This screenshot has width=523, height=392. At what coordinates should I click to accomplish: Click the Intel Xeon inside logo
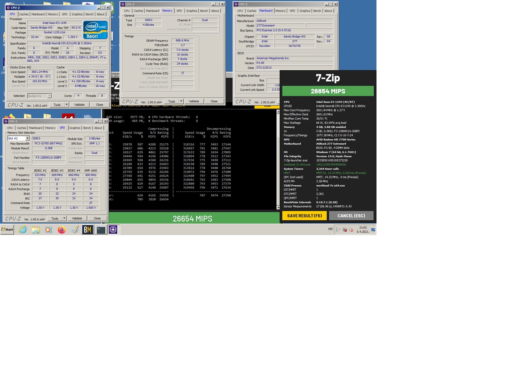tap(96, 30)
